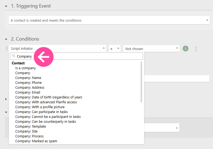
Task: Select the Is a company option
Action: pos(25,68)
